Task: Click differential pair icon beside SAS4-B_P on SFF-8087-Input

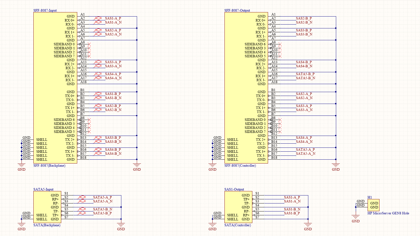Action: 98,149
